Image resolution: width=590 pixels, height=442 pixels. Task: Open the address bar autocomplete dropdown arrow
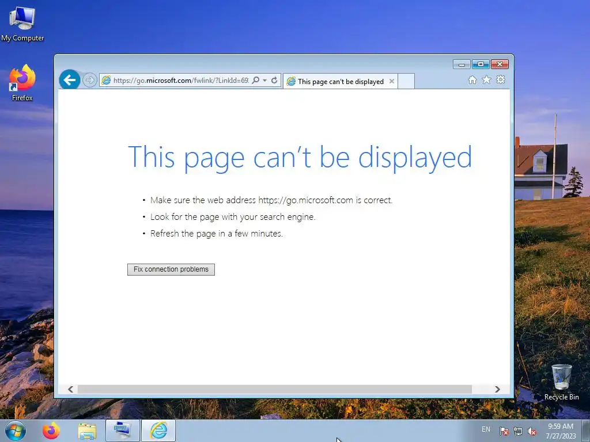(x=265, y=81)
